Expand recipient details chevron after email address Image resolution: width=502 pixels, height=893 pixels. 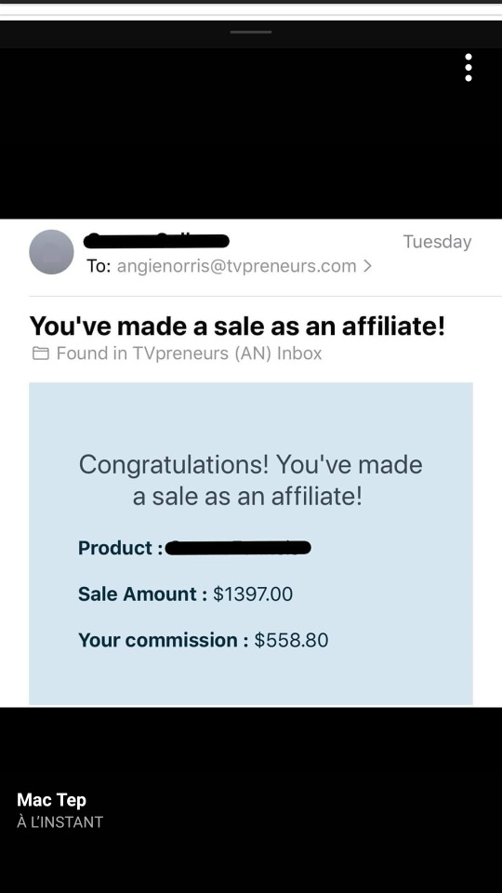pyautogui.click(x=367, y=266)
